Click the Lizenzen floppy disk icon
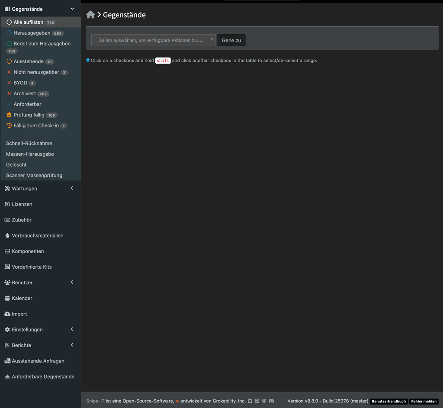The image size is (443, 408). [7, 204]
